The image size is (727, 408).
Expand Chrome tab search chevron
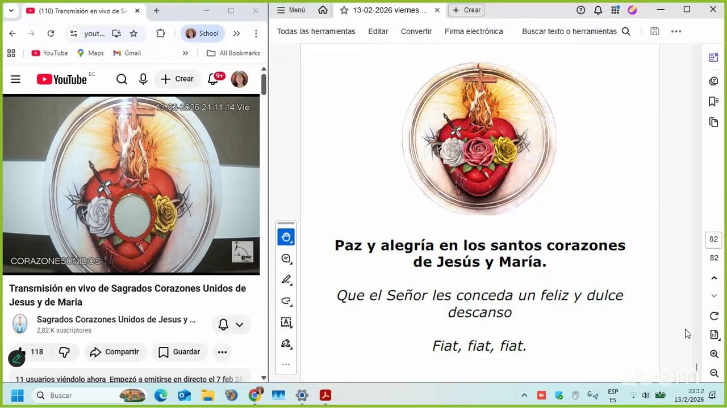[x=11, y=10]
